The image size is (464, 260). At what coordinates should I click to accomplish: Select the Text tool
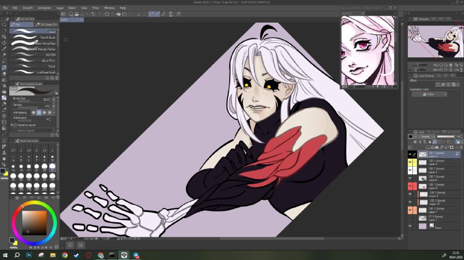pos(4,153)
